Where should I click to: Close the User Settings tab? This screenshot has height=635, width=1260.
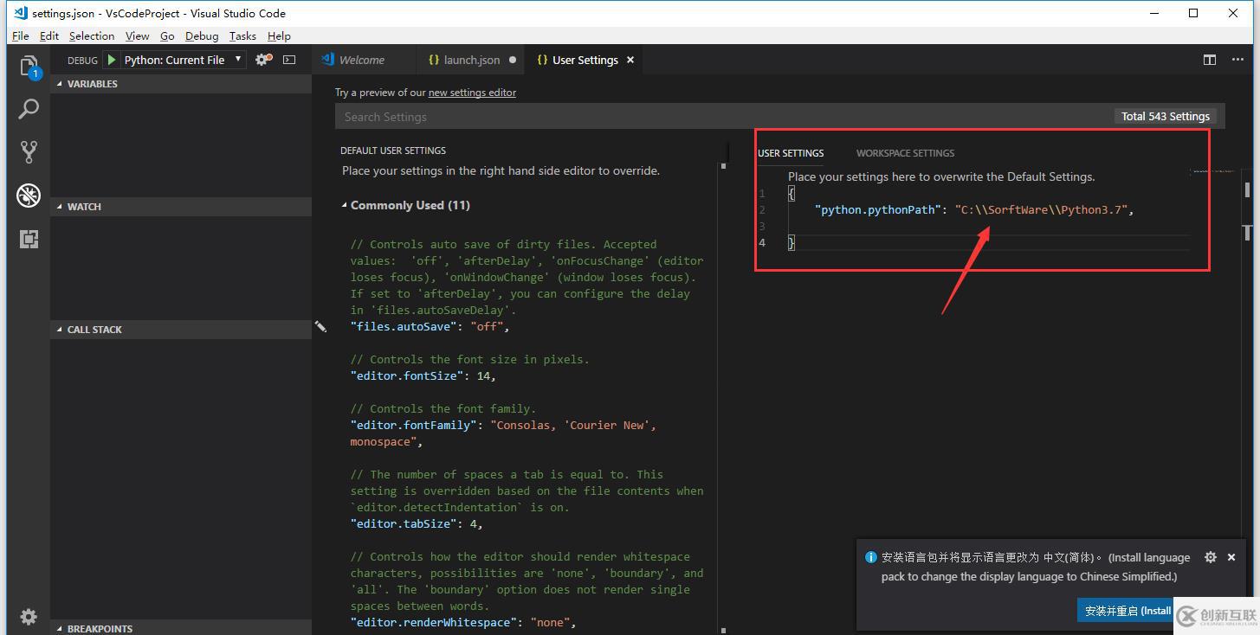(630, 60)
